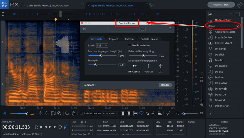Click the zoom-out time magnifier icon
Viewport: 244px width, 138px height.
(x=47, y=113)
